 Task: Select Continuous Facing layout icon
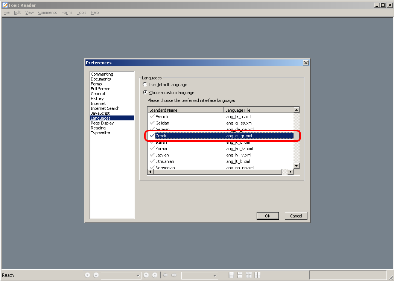[257, 275]
